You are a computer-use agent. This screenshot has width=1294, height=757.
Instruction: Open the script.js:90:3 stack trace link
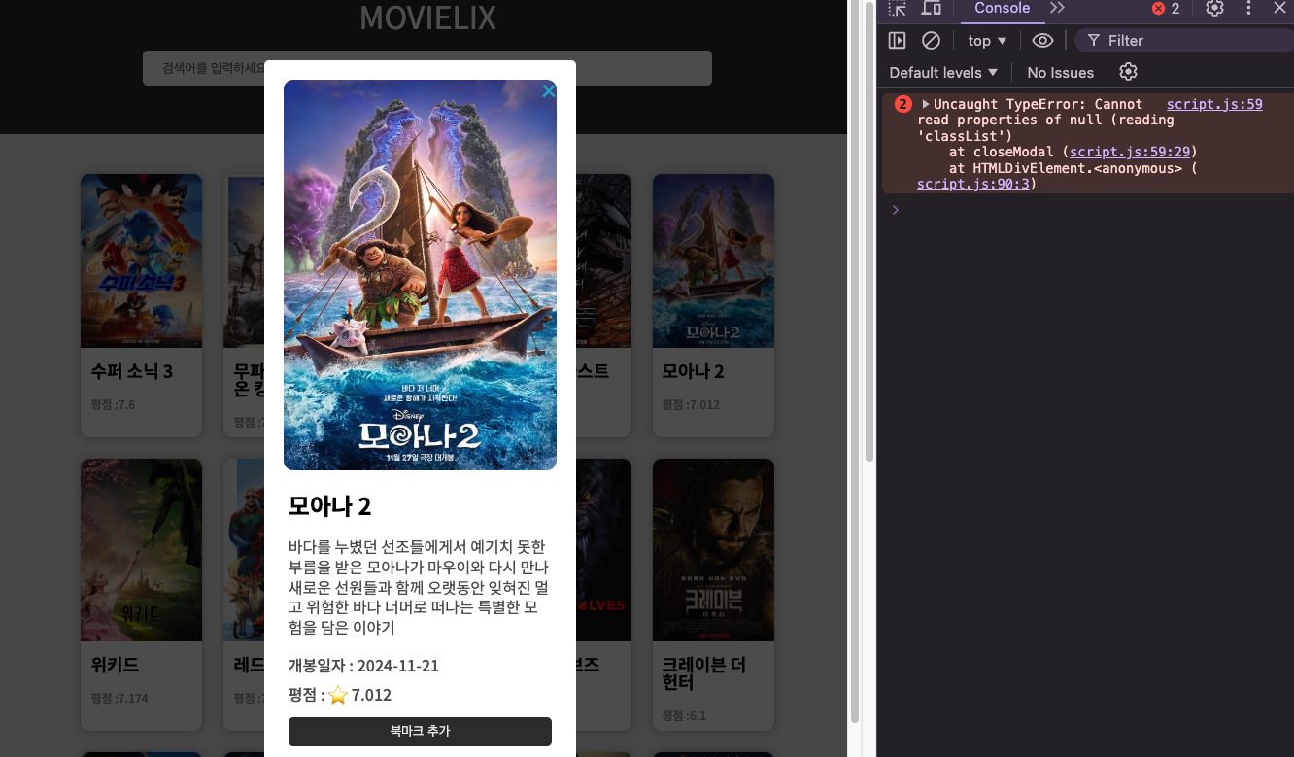(x=972, y=184)
